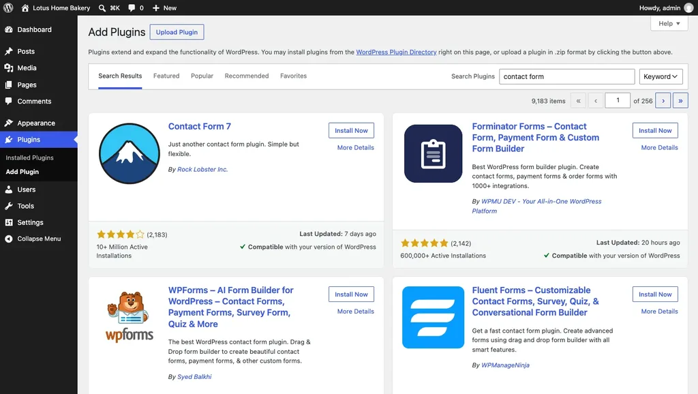Screen dimensions: 698x394
Task: Click the Collapse Menu arrow icon
Action: pos(8,239)
